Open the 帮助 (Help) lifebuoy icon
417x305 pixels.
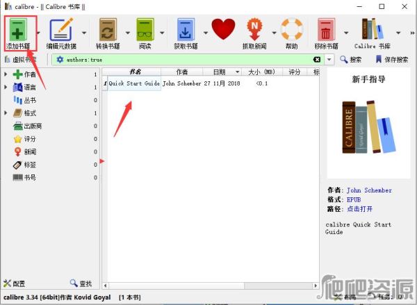[291, 31]
